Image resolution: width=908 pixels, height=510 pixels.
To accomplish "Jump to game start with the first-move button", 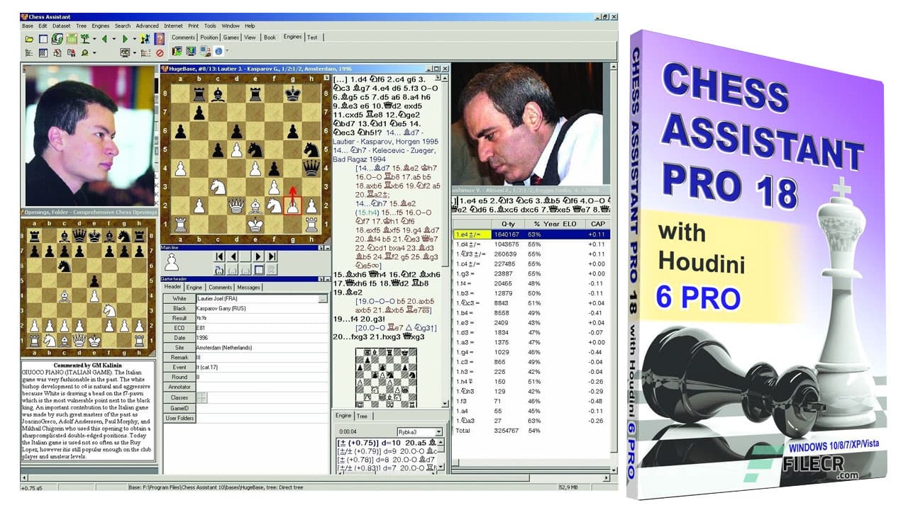I will [x=219, y=256].
